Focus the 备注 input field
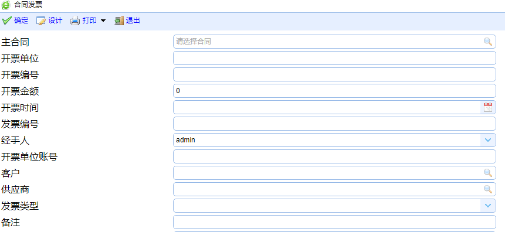The height and width of the screenshot is (232, 505). [x=335, y=222]
